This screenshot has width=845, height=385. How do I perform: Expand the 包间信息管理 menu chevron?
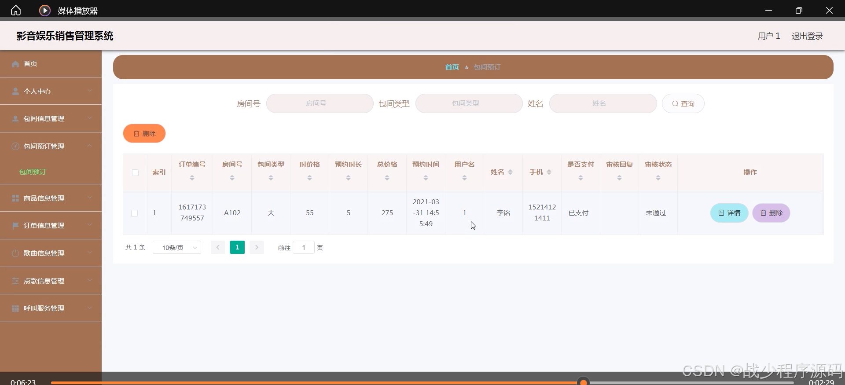click(90, 118)
